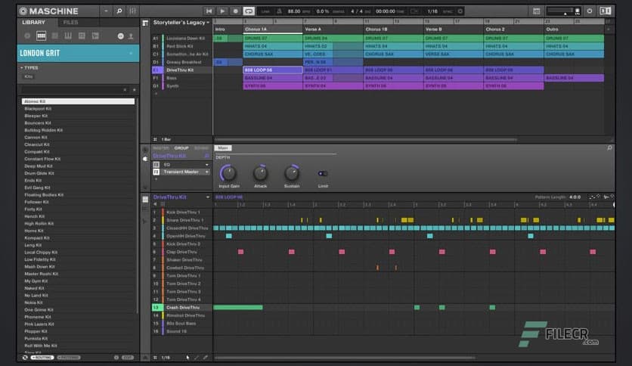Screen dimensions: 632x366
Task: Click the Sustain knob
Action: (291, 173)
